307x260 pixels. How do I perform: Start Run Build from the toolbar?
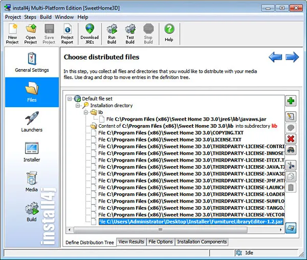coord(112,34)
